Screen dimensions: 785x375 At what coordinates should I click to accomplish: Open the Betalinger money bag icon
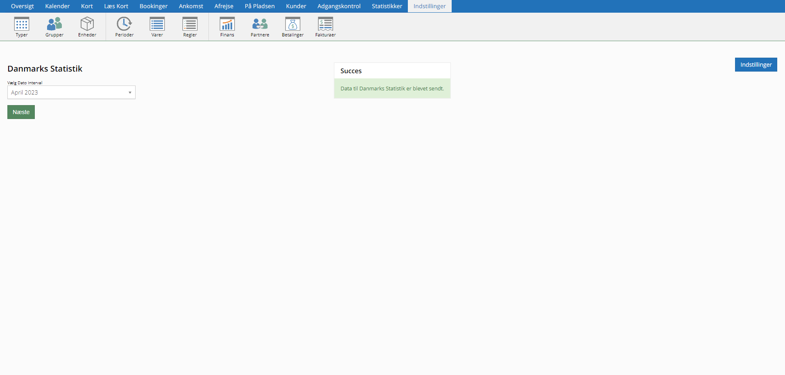click(x=293, y=25)
